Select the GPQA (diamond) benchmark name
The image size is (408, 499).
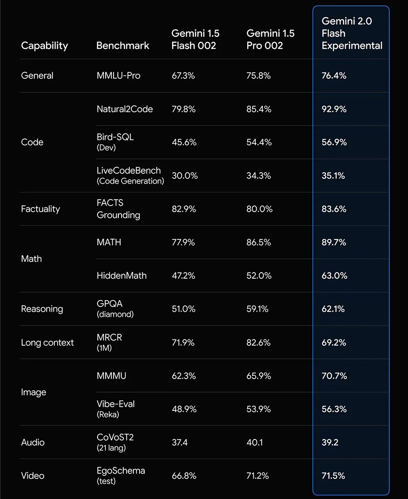click(x=115, y=308)
